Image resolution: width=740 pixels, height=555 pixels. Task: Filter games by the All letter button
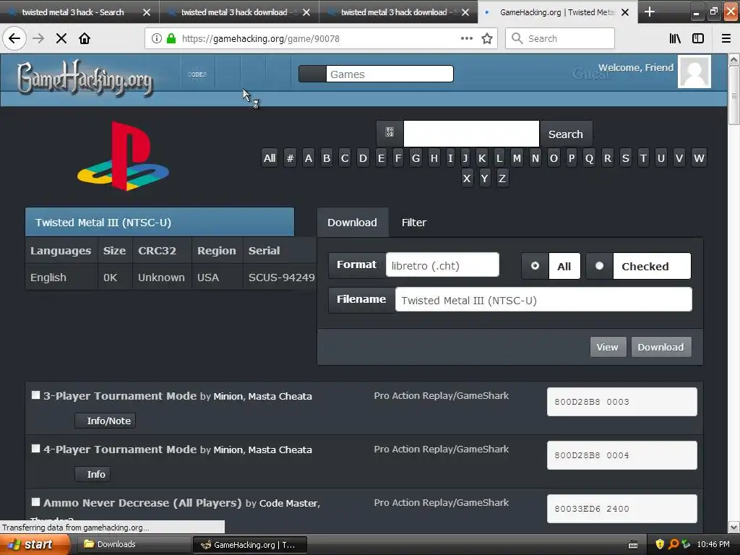(x=270, y=158)
